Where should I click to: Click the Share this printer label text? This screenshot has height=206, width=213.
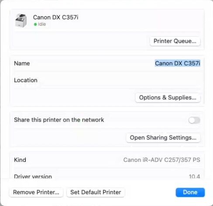(59, 120)
